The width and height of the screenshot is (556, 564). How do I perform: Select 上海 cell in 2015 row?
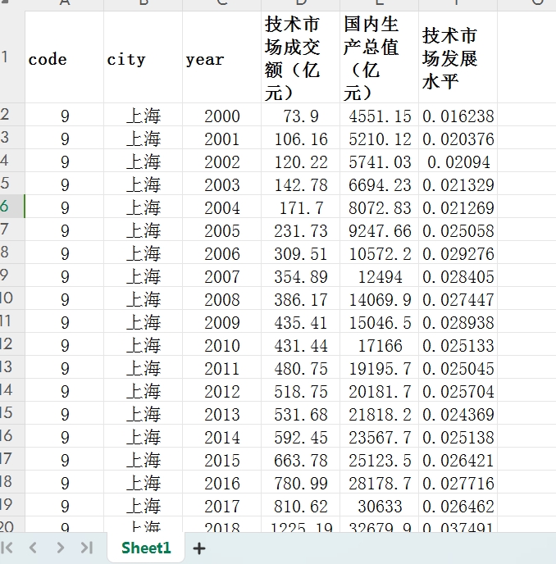pyautogui.click(x=144, y=460)
